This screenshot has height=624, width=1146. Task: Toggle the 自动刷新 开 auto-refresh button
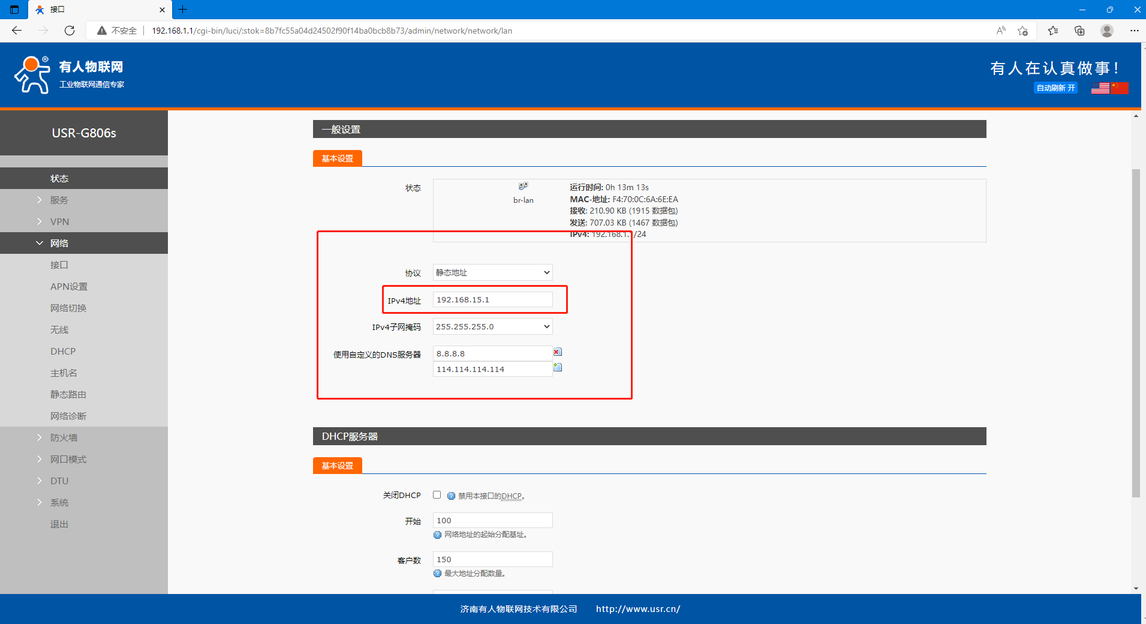[x=1055, y=88]
